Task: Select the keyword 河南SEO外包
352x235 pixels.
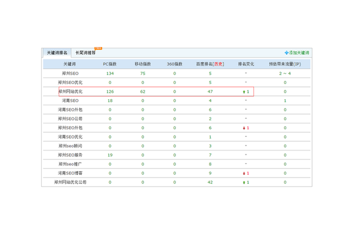Action: (x=70, y=110)
